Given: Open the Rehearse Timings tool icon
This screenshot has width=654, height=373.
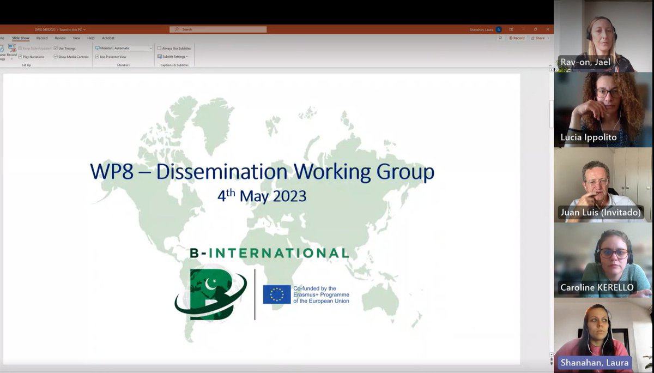Looking at the screenshot, I should click(2, 49).
